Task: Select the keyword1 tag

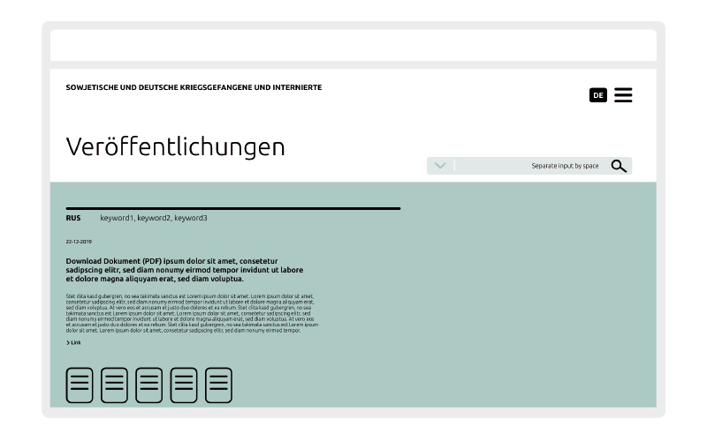Action: [x=117, y=218]
